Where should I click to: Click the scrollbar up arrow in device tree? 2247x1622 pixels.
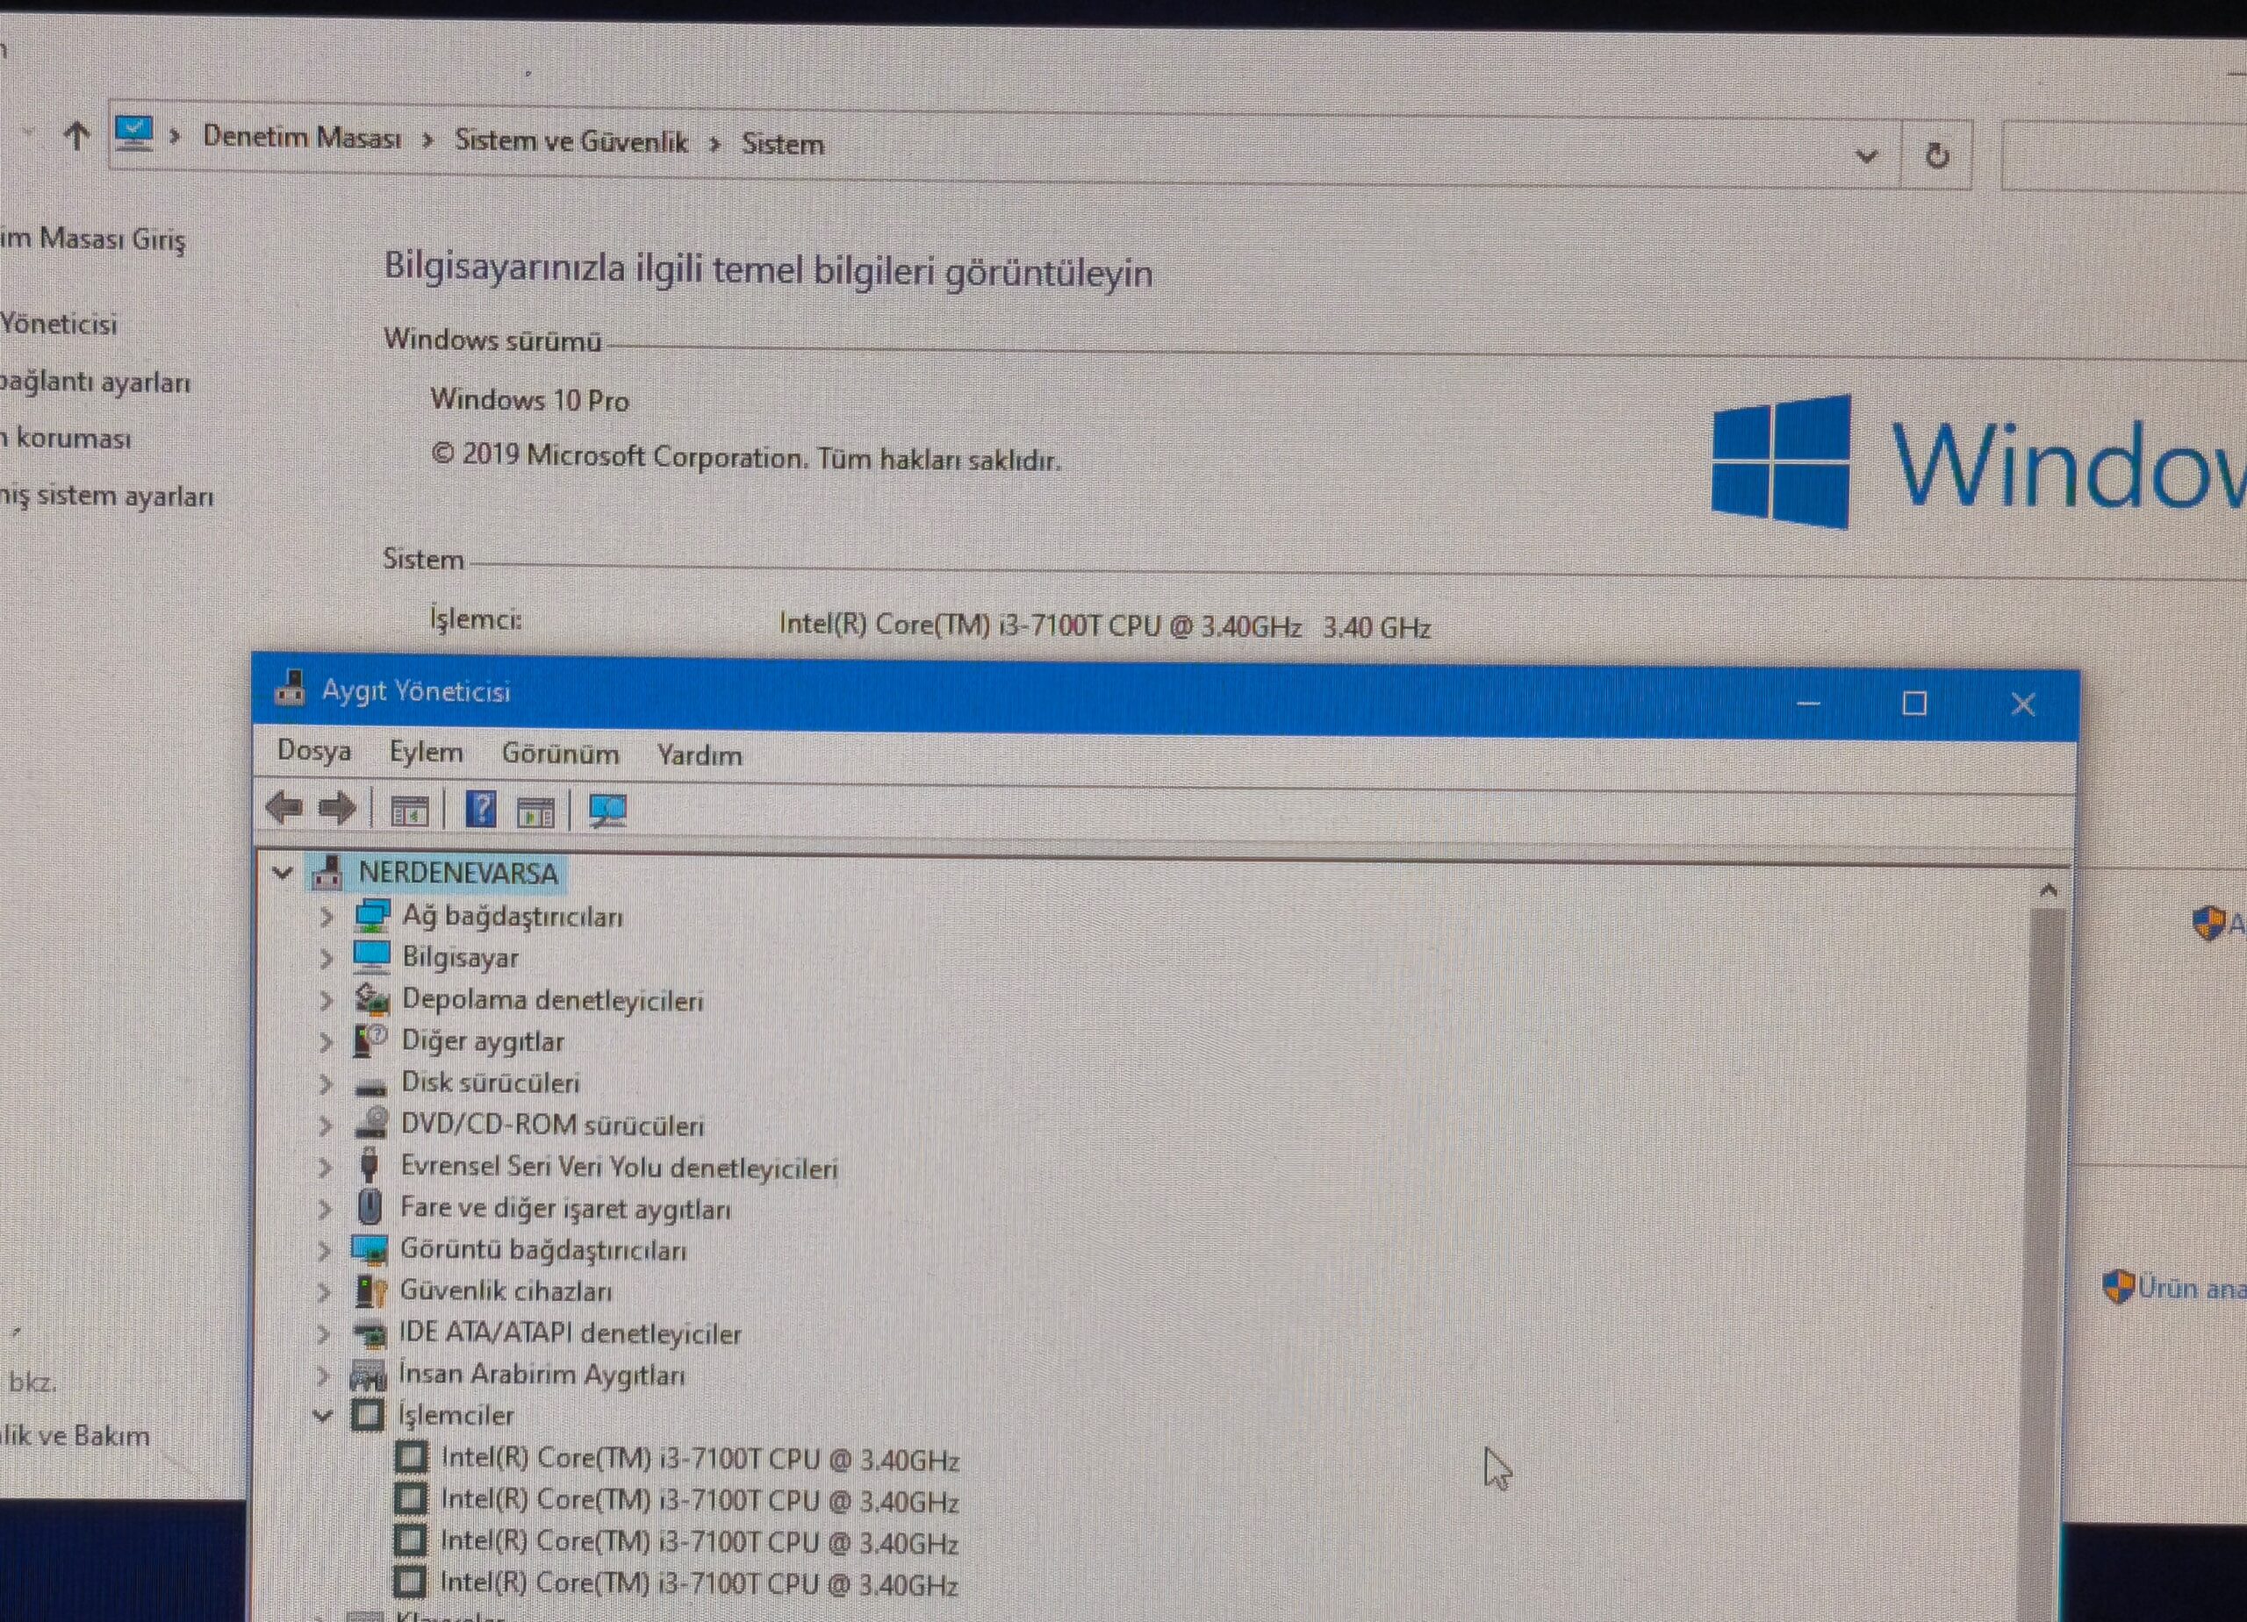[x=2048, y=890]
